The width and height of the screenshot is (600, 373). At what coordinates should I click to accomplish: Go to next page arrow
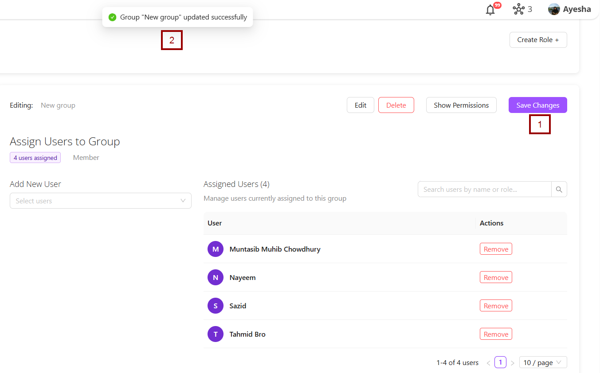point(513,363)
